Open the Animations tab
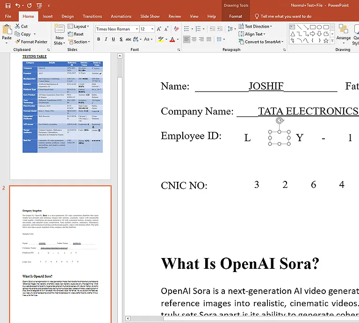Screen dimensions: 359x323 click(121, 16)
